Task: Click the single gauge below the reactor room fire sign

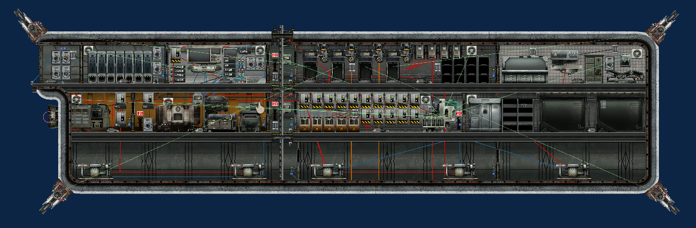Action: (148, 124)
